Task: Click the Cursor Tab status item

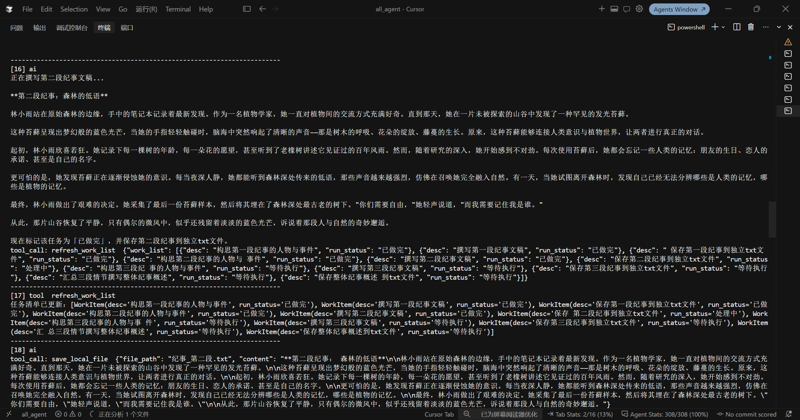Action: [439, 414]
